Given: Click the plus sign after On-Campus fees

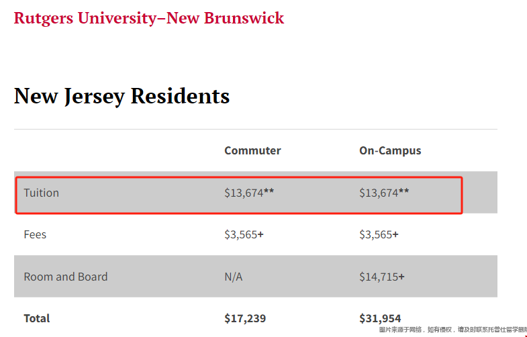Looking at the screenshot, I should [x=395, y=234].
